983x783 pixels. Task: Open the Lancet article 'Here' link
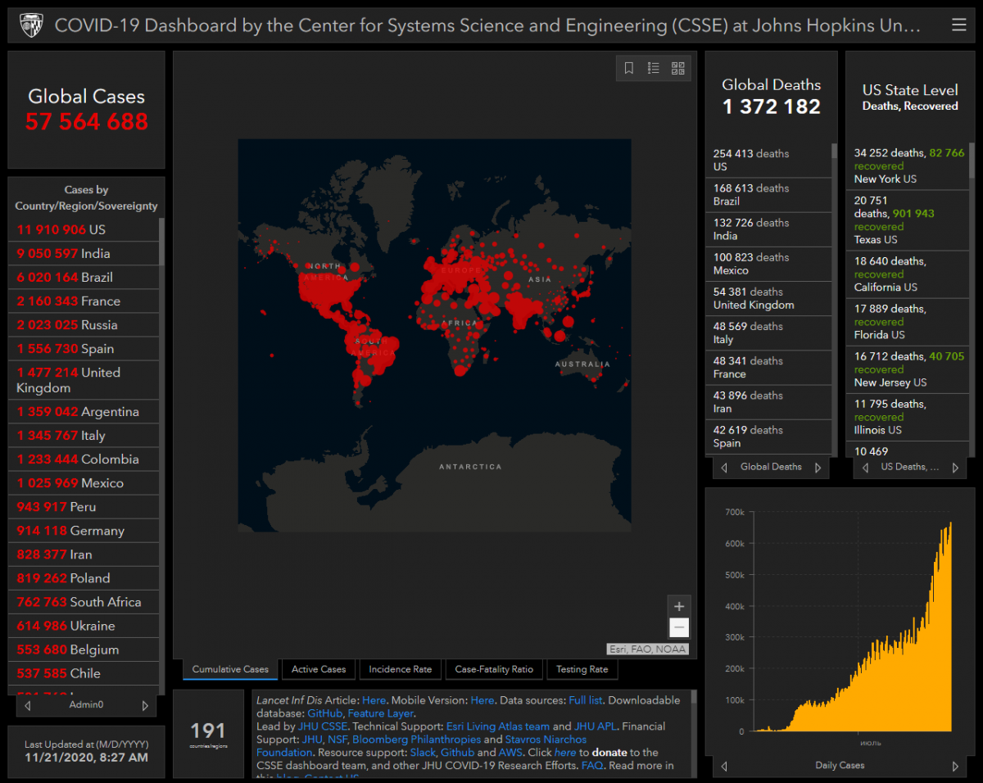pyautogui.click(x=374, y=700)
